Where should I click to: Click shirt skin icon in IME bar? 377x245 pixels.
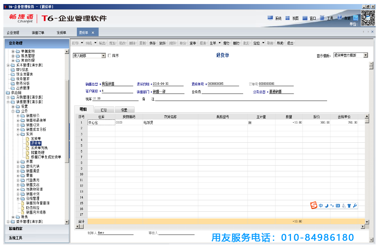pyautogui.click(x=349, y=206)
